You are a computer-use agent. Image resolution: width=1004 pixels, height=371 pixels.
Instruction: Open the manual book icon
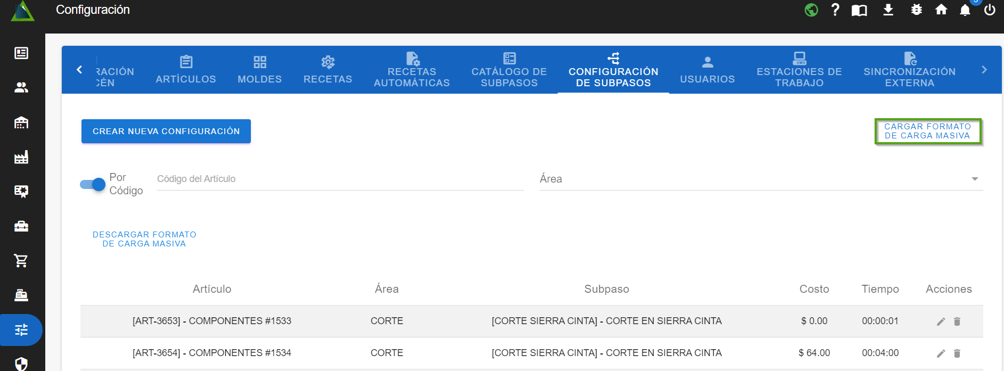[x=859, y=10]
